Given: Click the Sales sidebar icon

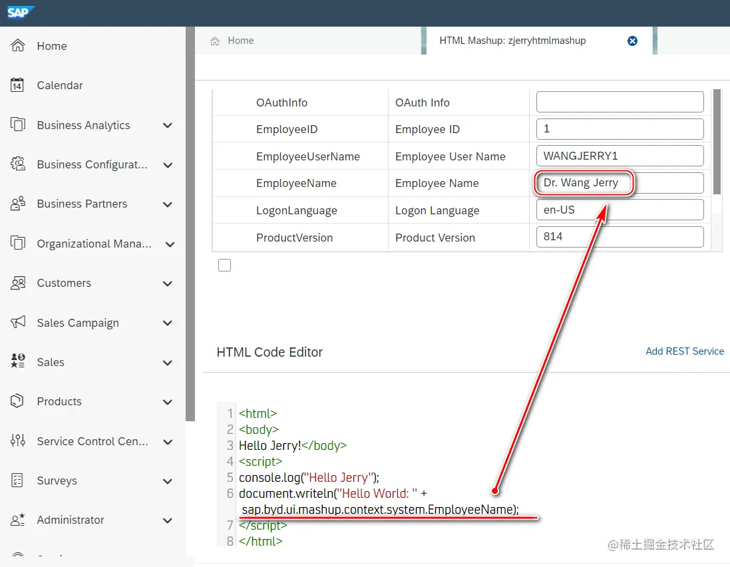Looking at the screenshot, I should [x=18, y=361].
